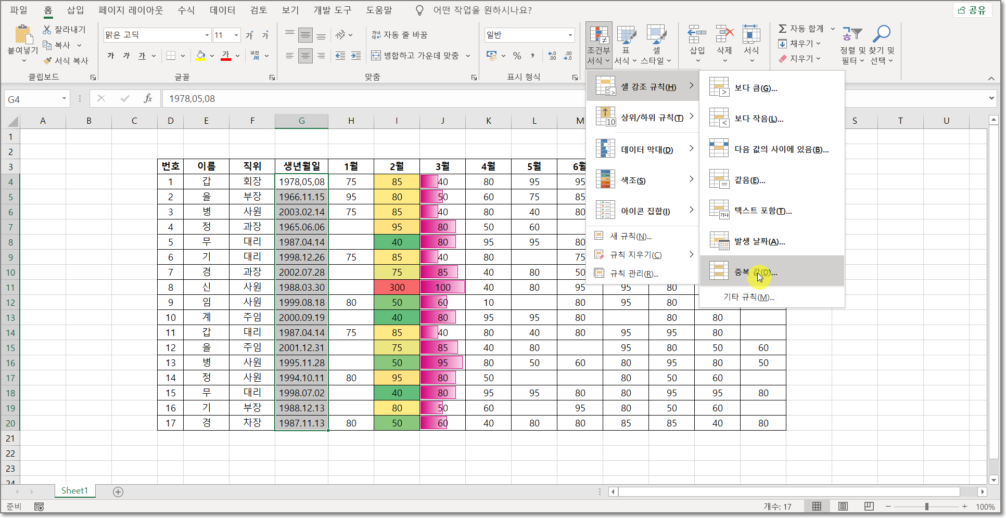Click the Share (공유) button

972,10
